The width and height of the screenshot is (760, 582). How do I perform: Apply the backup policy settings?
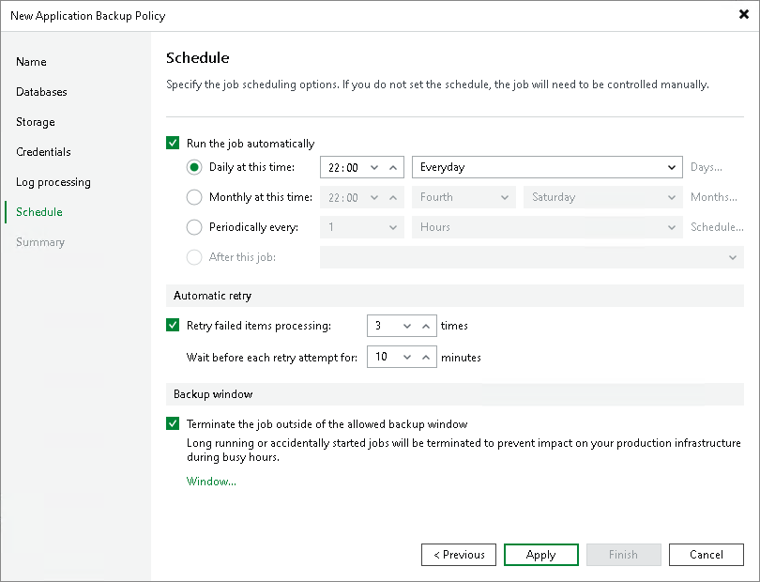[x=540, y=554]
